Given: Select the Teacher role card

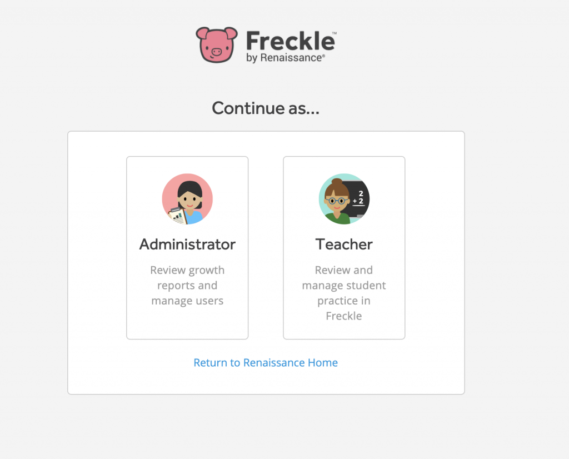Looking at the screenshot, I should tap(344, 248).
